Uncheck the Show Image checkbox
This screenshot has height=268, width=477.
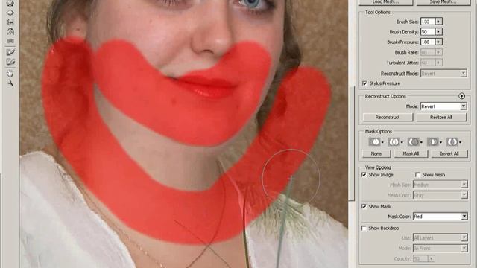point(364,175)
